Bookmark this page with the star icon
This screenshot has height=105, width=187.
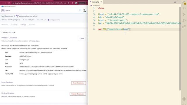coord(68,3)
